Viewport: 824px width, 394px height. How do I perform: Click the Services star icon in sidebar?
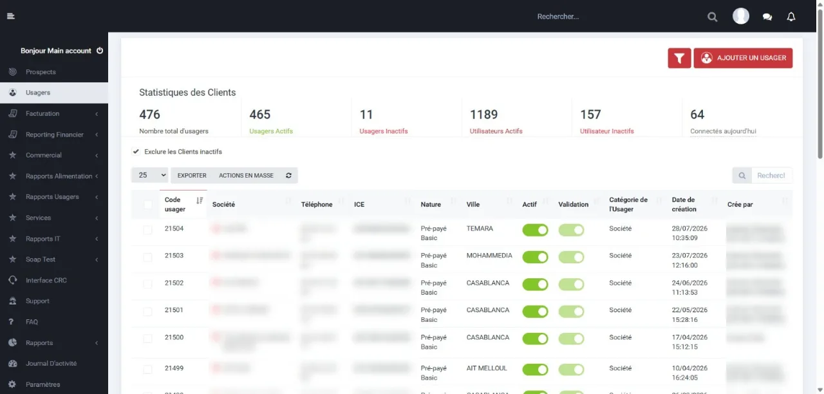click(12, 218)
